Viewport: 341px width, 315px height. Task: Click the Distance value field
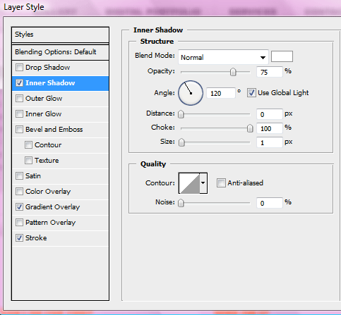click(269, 114)
